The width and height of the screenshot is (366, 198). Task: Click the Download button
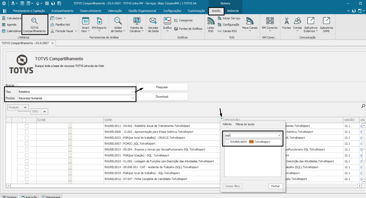(162, 97)
